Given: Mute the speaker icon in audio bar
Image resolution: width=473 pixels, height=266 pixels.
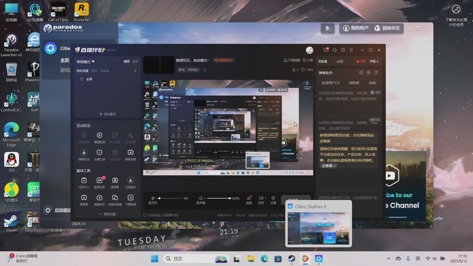Looking at the screenshot, I should [x=200, y=198].
